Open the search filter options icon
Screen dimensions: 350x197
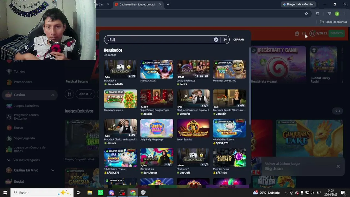click(225, 40)
